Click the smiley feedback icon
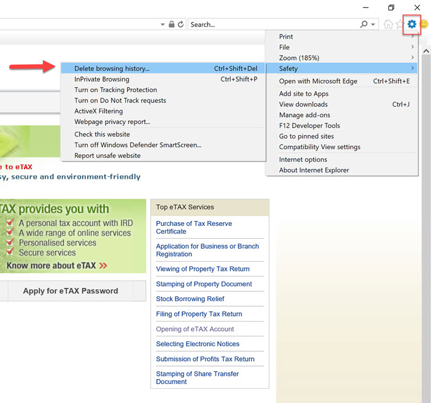Image resolution: width=431 pixels, height=403 pixels. (424, 24)
